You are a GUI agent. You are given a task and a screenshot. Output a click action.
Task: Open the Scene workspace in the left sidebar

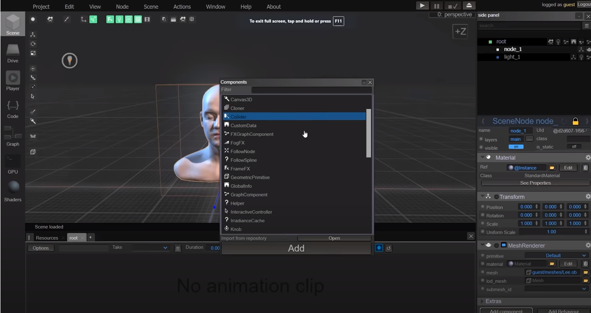[x=13, y=24]
